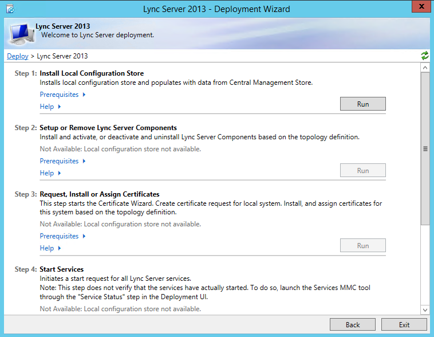Click the 'Step 4:' label

[25, 269]
